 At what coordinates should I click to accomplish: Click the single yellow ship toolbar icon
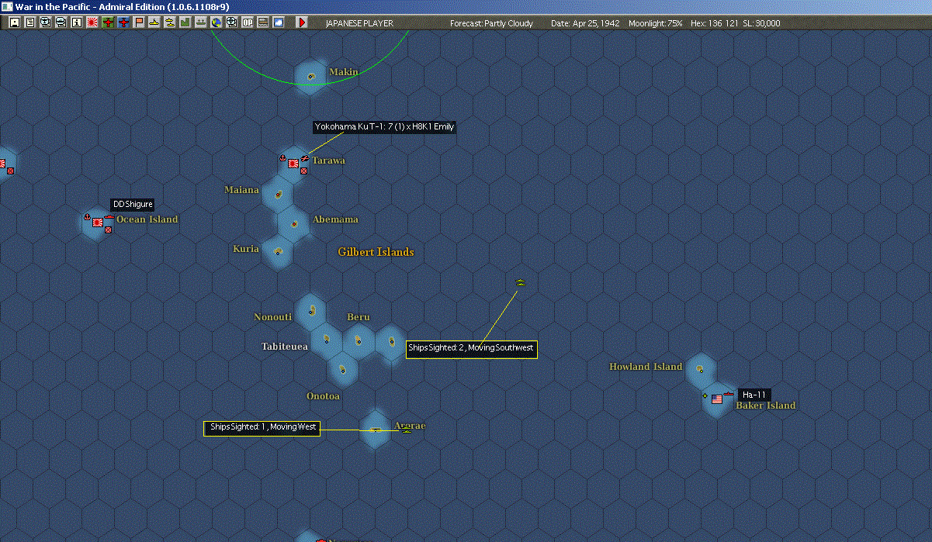[154, 22]
